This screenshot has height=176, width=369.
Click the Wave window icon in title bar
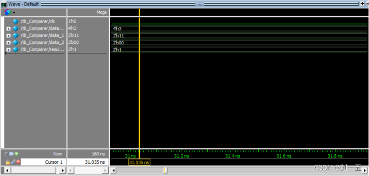point(4,4)
